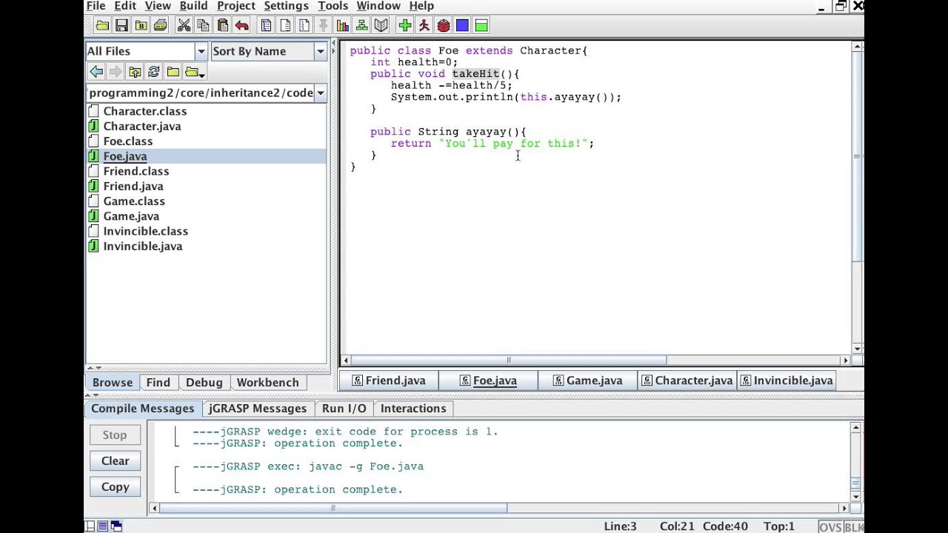The width and height of the screenshot is (948, 533).
Task: Open the Settings menu
Action: point(286,6)
